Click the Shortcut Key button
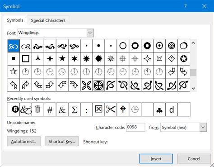Viewport: 214px width, 167px height. click(62, 141)
